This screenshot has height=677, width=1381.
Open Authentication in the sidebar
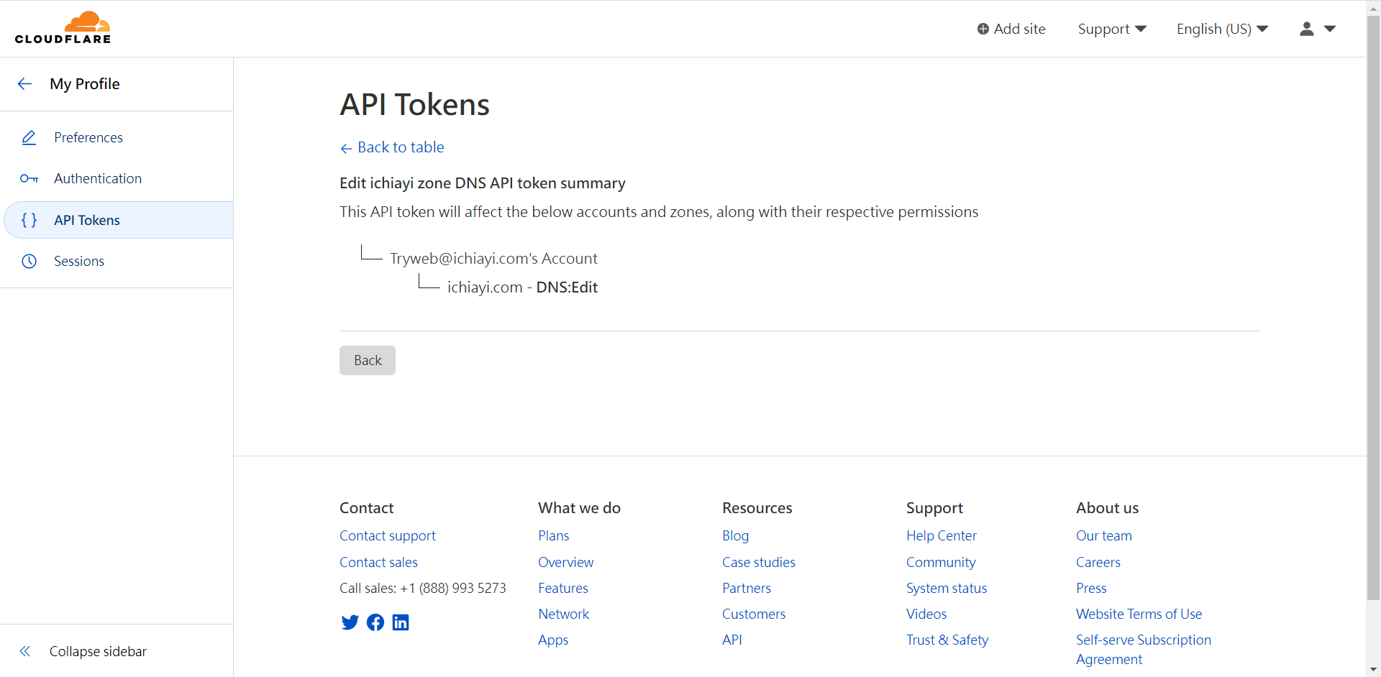point(98,178)
